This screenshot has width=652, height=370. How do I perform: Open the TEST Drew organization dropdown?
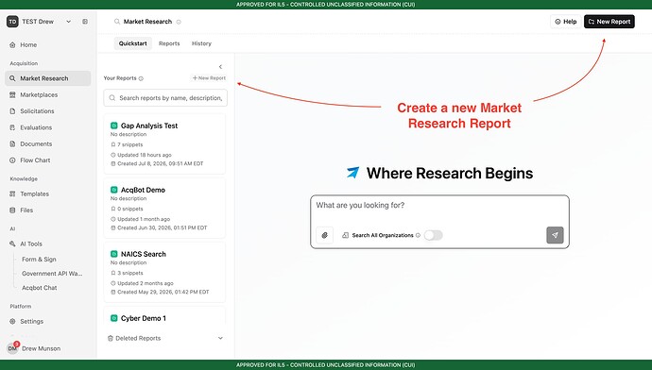(x=69, y=22)
